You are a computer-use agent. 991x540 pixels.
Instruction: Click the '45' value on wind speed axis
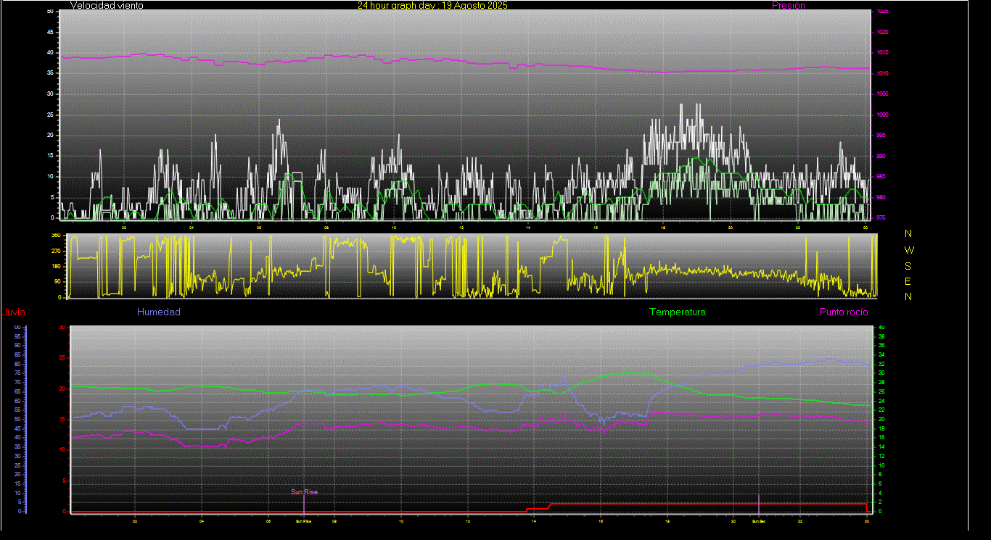point(50,32)
